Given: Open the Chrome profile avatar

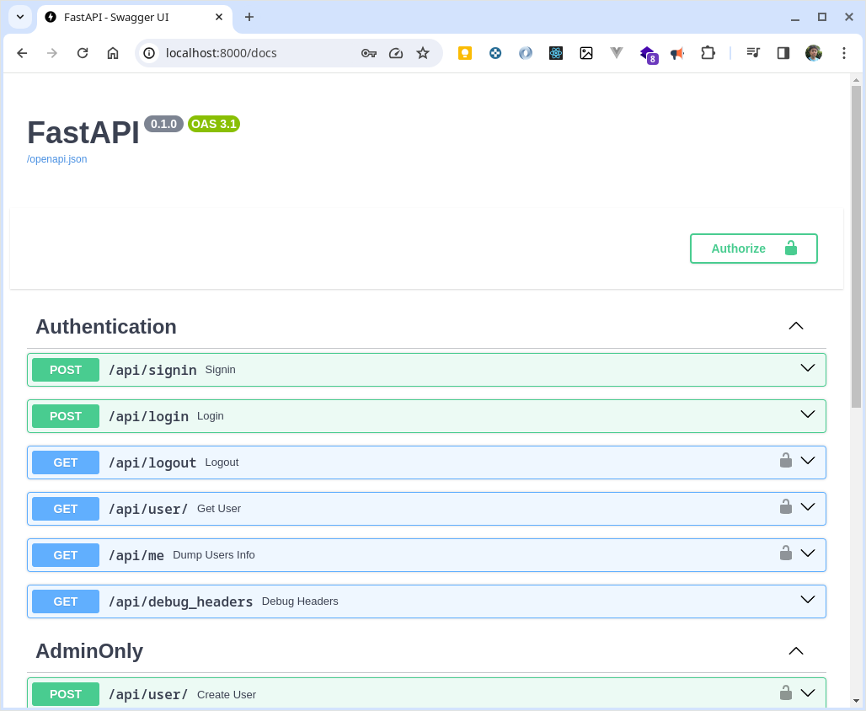Looking at the screenshot, I should pos(814,53).
